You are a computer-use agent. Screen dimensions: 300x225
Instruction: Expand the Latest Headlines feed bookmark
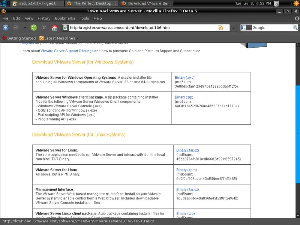[59, 38]
